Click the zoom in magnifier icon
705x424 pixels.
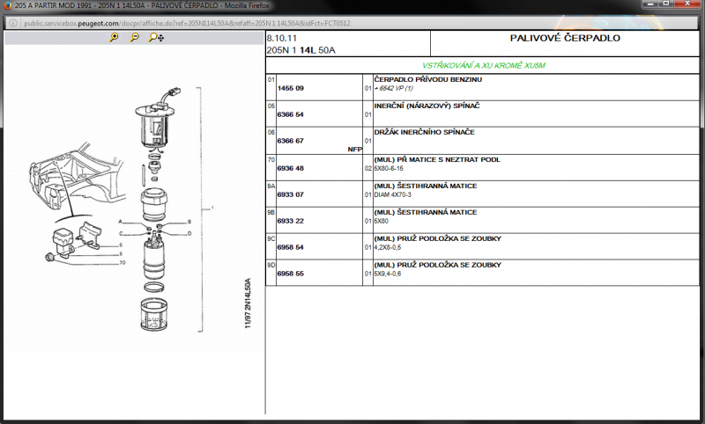click(114, 38)
